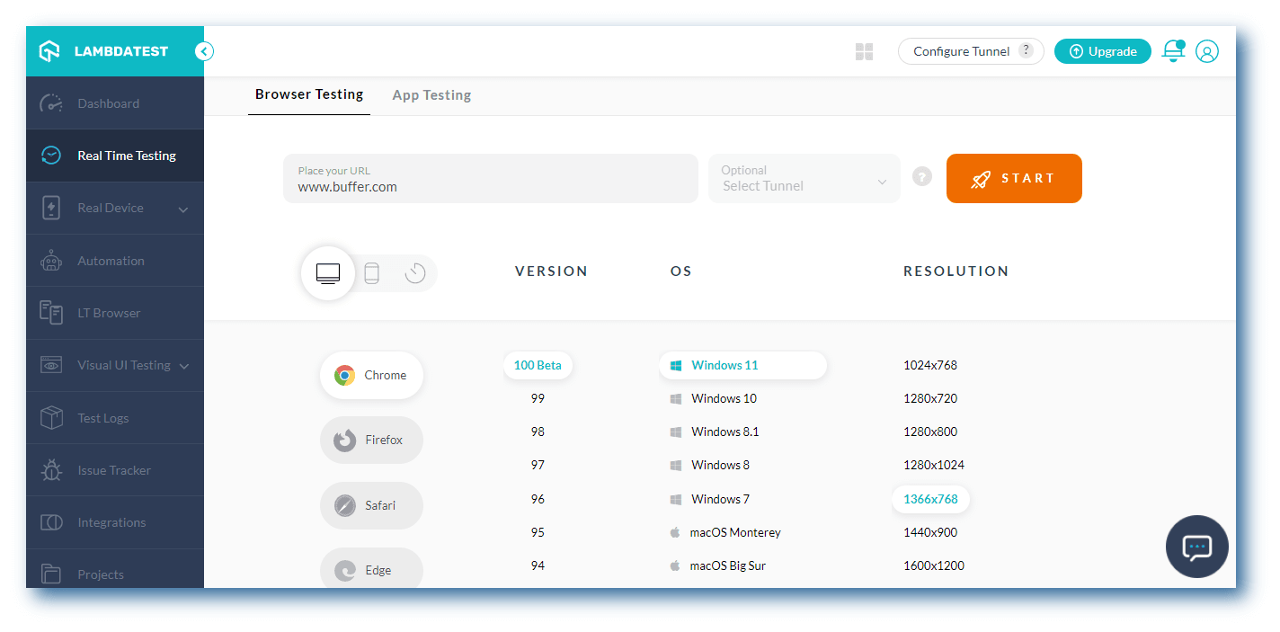Switch to the Firefox browser
The height and width of the screenshot is (632, 1280).
371,440
